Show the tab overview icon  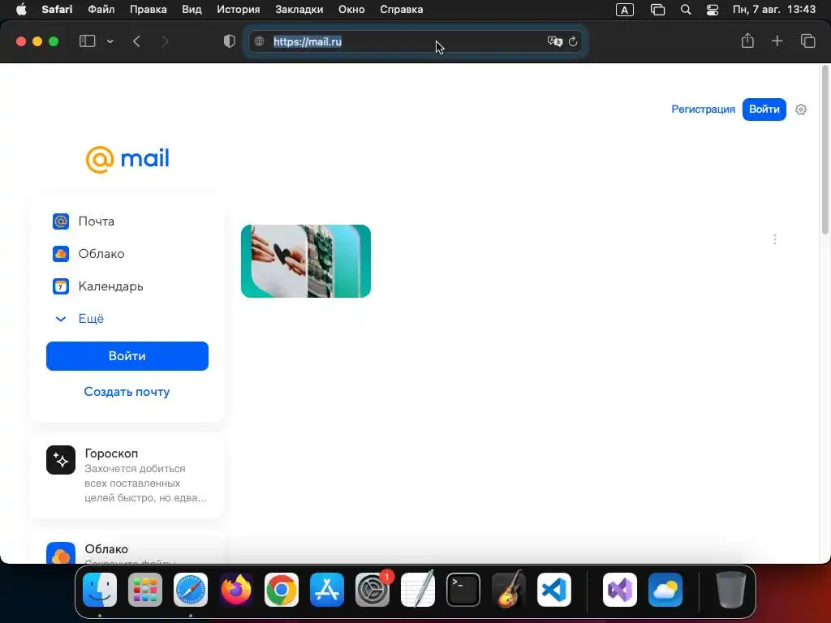pos(807,41)
